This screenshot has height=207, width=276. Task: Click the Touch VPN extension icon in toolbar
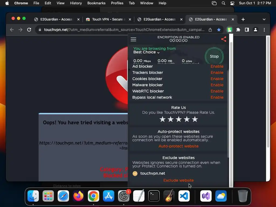coord(229,30)
